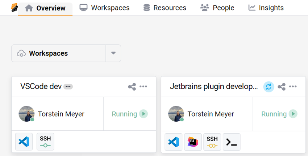Open more options menu on VSCode dev card
The image size is (308, 156).
click(x=143, y=87)
